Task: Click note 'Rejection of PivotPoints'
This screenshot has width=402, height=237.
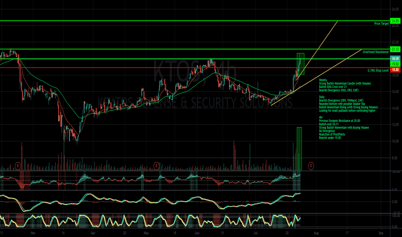Action: pyautogui.click(x=332, y=134)
